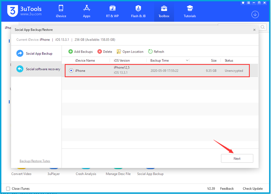This screenshot has width=271, height=194.
Task: Click Check Update link
Action: coord(252,189)
